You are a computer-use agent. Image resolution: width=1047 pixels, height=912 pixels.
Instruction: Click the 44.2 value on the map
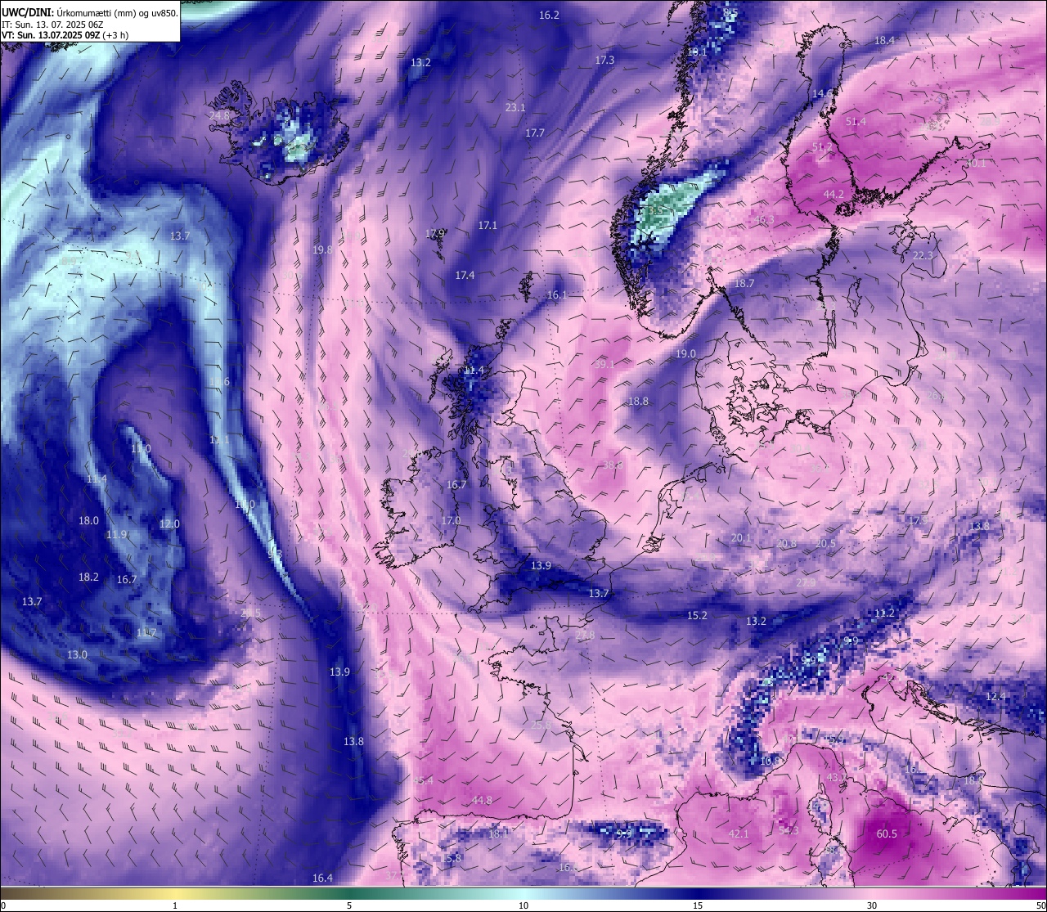[834, 194]
